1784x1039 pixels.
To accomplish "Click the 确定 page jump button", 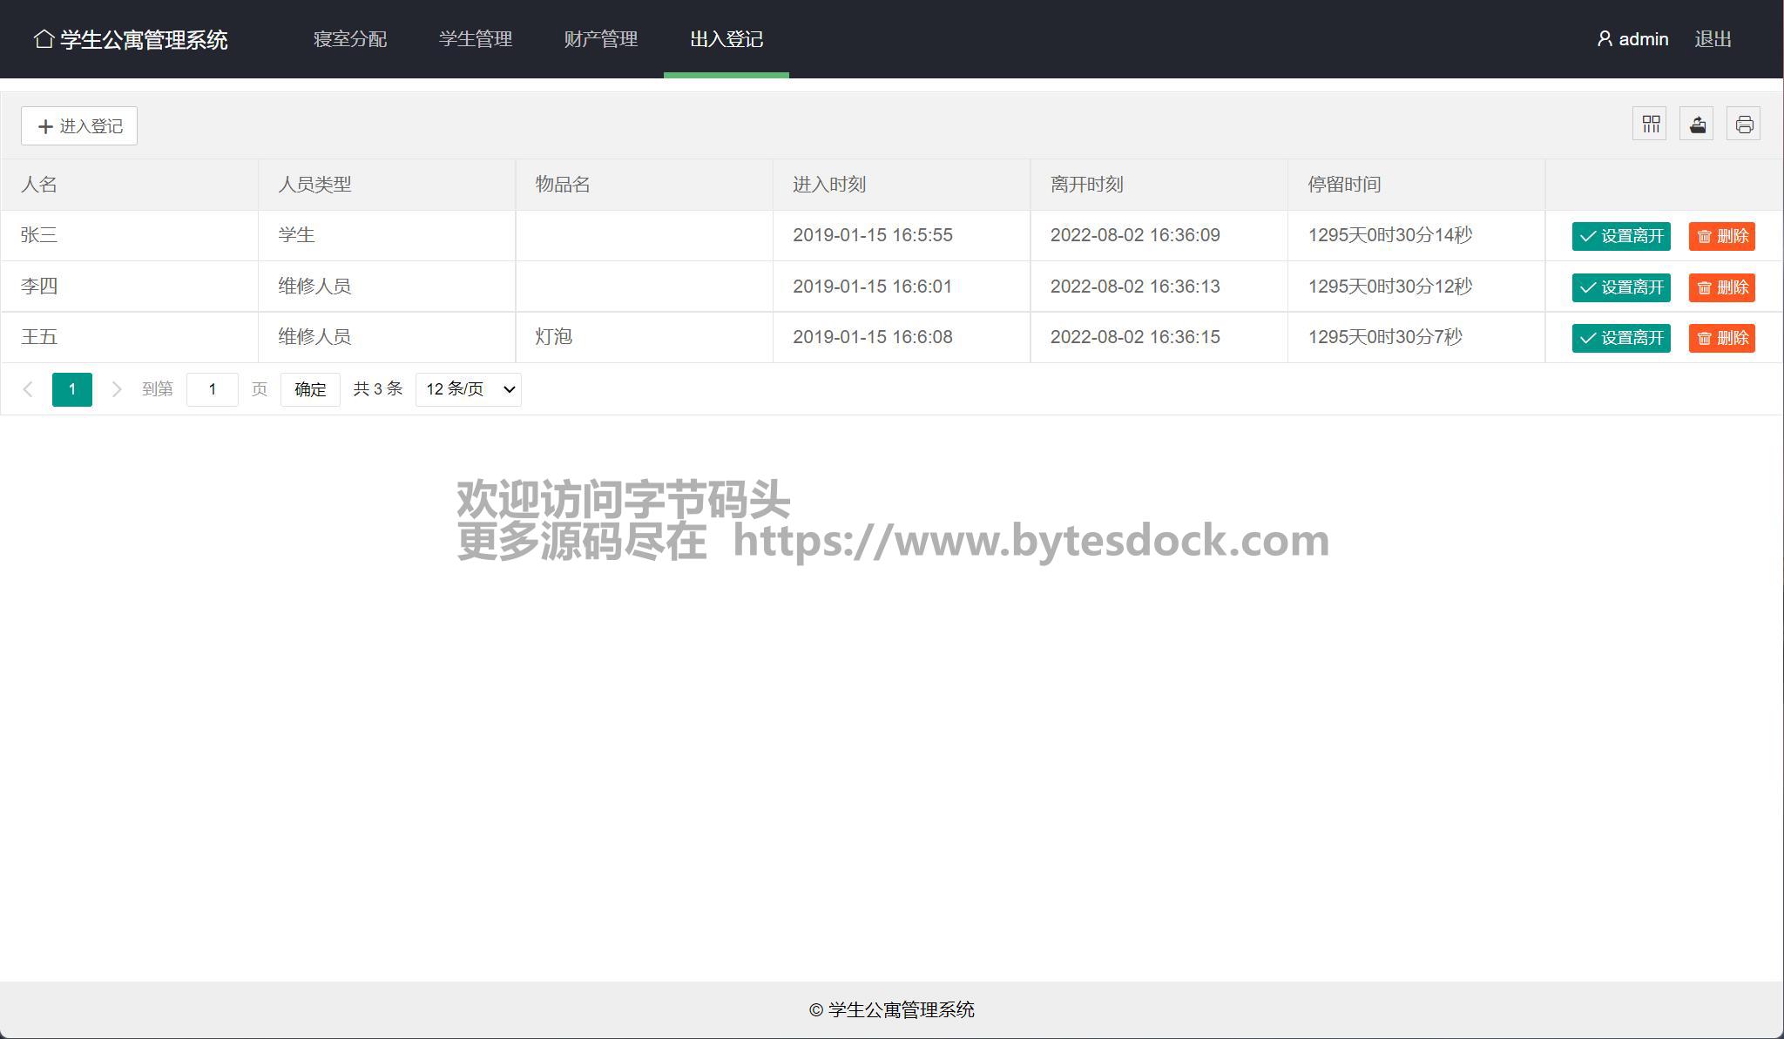I will point(310,389).
